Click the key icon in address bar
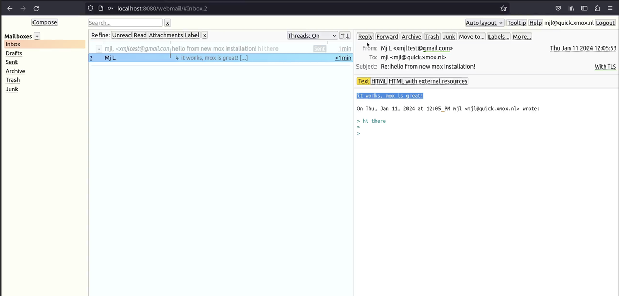 coord(111,8)
